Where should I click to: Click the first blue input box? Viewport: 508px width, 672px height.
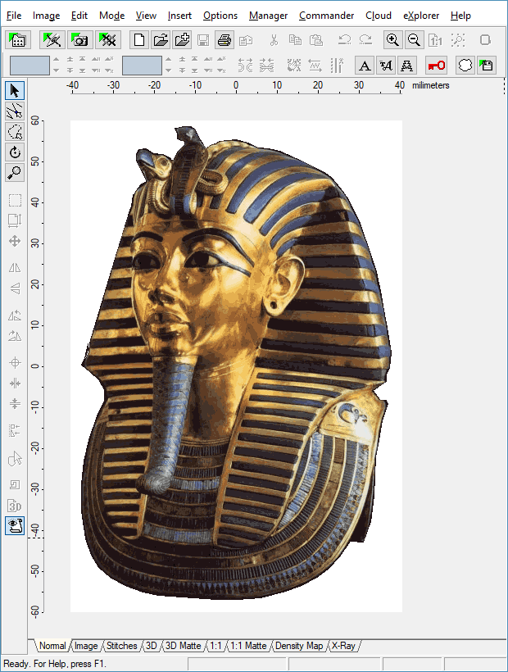coord(29,66)
